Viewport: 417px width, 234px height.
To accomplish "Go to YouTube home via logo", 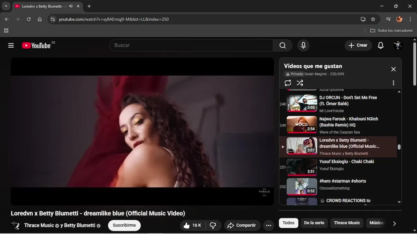I will (x=36, y=45).
